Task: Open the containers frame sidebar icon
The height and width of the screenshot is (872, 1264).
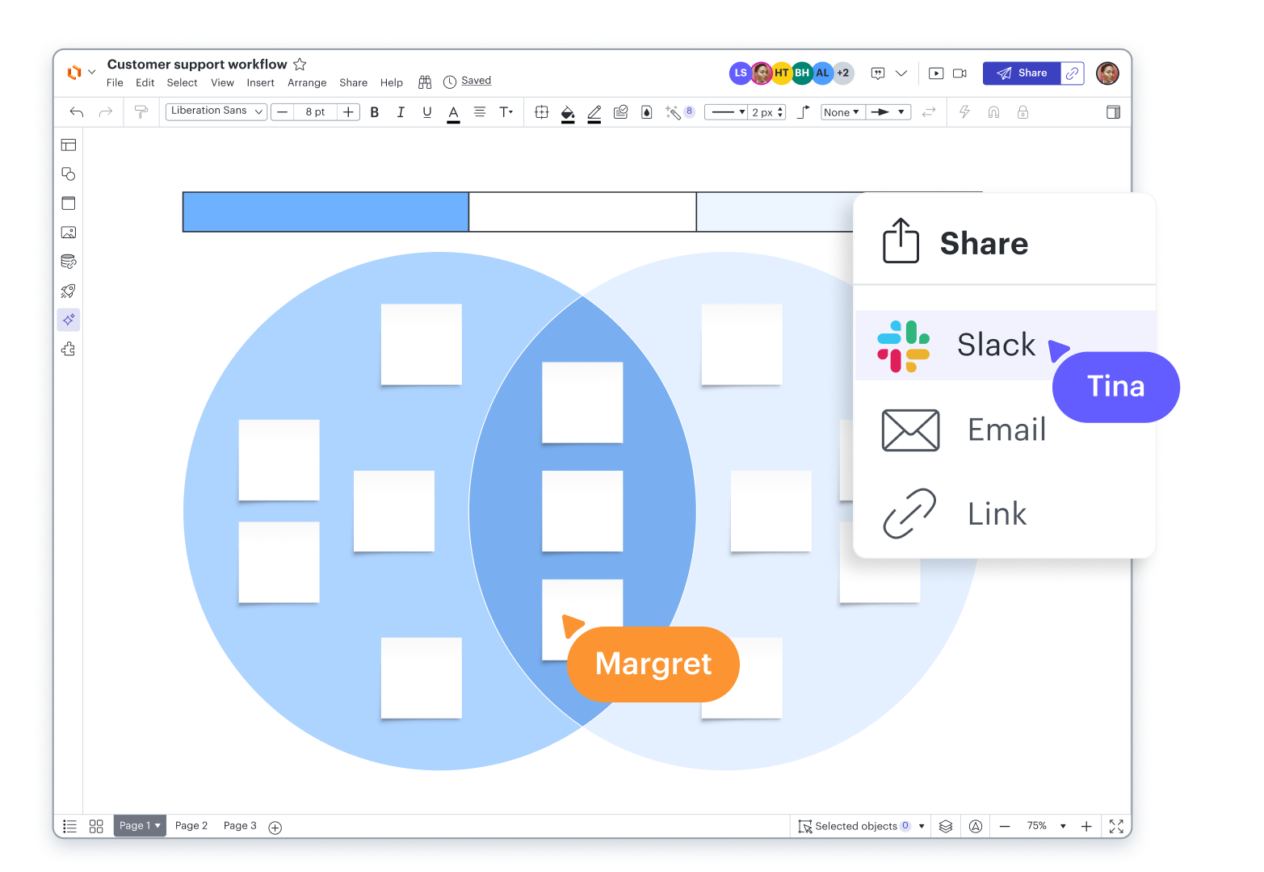Action: 69,203
